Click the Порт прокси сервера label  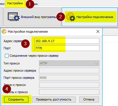click(x=19, y=78)
